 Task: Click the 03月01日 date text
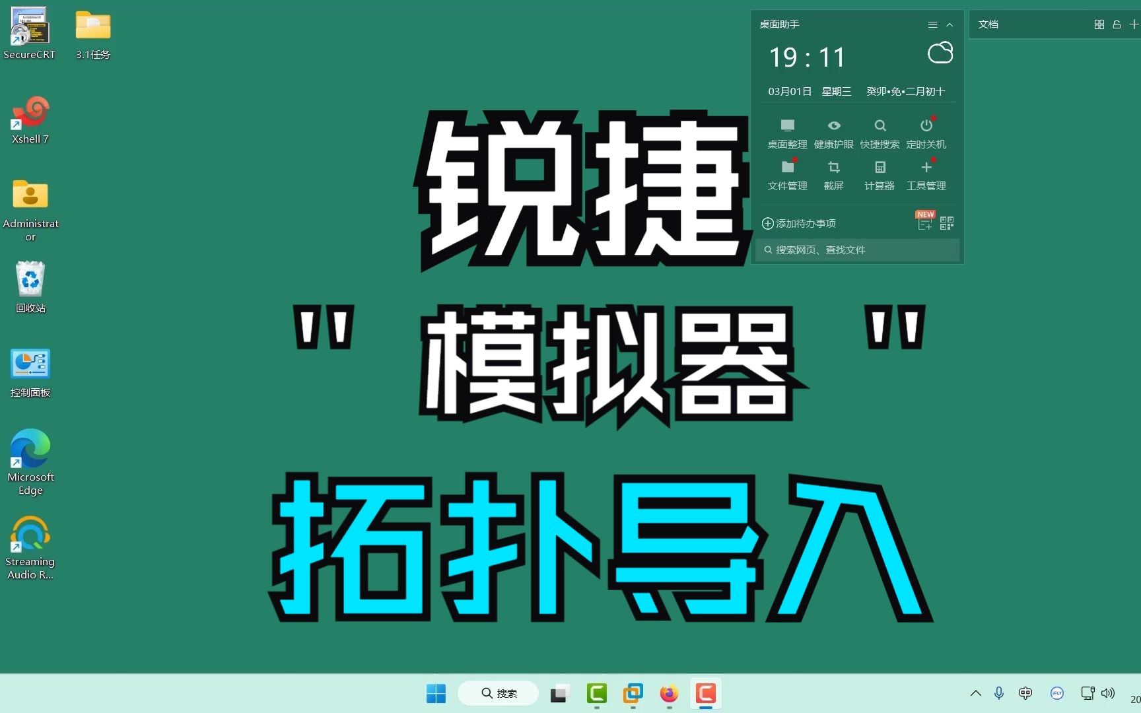(x=790, y=91)
